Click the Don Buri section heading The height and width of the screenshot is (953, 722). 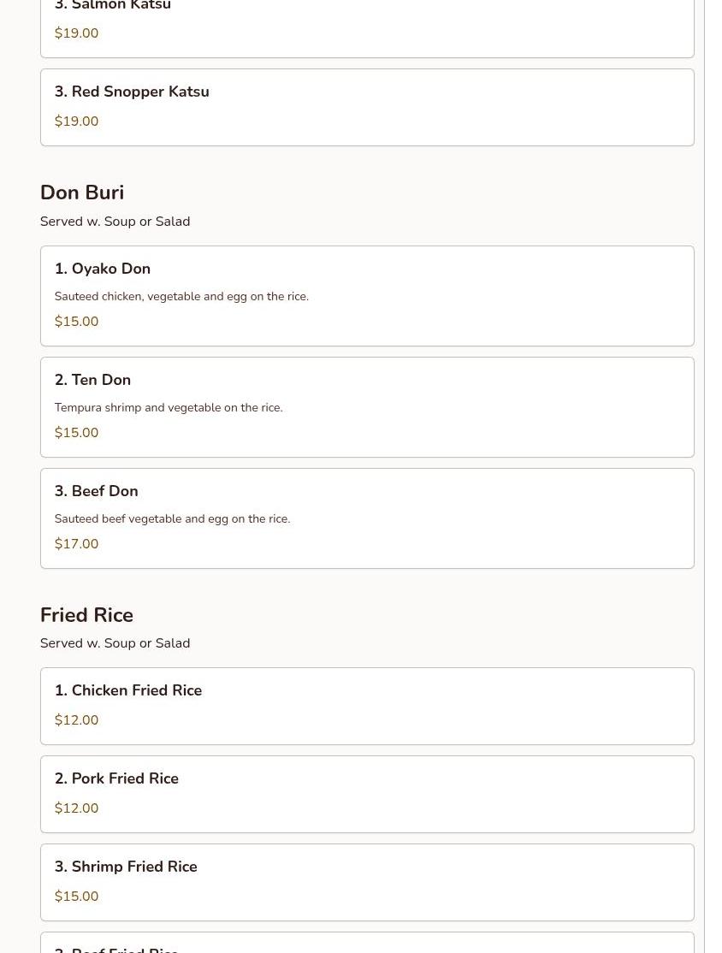tap(82, 192)
